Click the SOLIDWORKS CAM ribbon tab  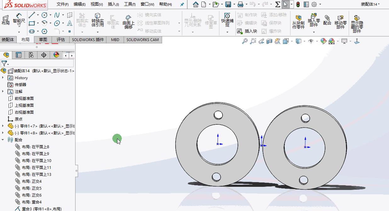pyautogui.click(x=142, y=40)
